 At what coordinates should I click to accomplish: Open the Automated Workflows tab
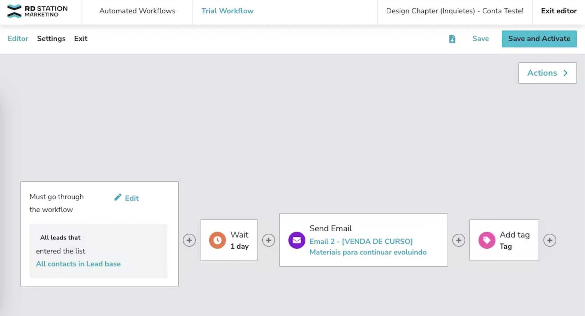(137, 11)
